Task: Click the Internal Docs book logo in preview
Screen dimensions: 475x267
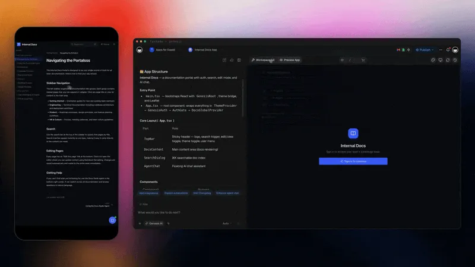Action: pyautogui.click(x=353, y=133)
